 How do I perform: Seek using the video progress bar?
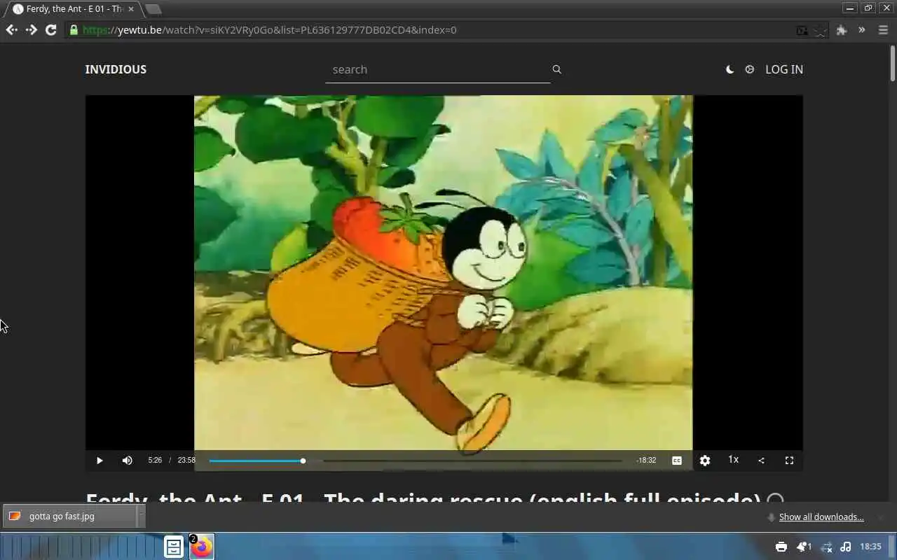[x=415, y=461]
